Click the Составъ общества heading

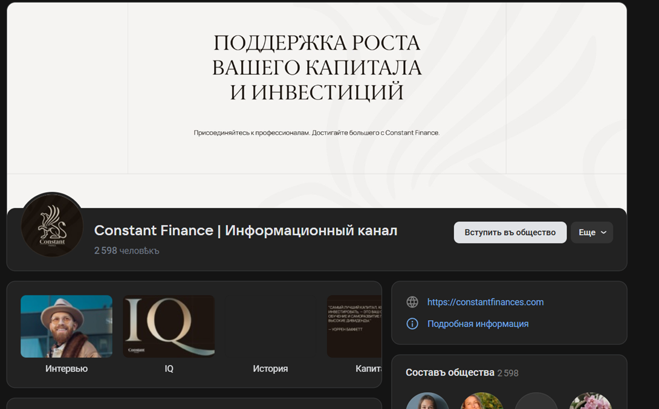click(450, 373)
